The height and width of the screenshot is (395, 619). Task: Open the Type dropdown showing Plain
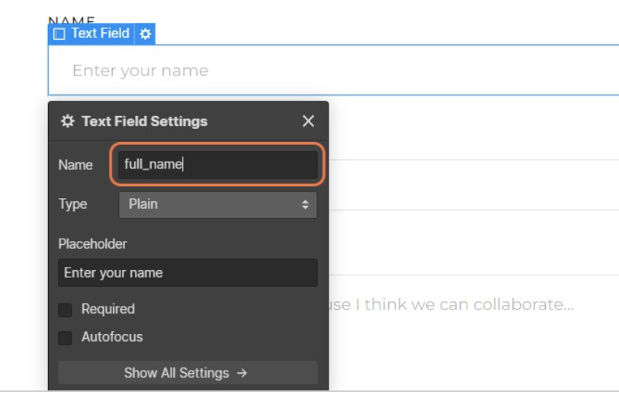coord(217,204)
